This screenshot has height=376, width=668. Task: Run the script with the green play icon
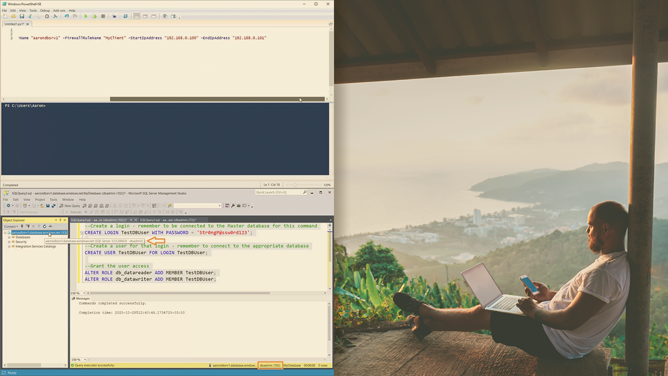point(86,16)
